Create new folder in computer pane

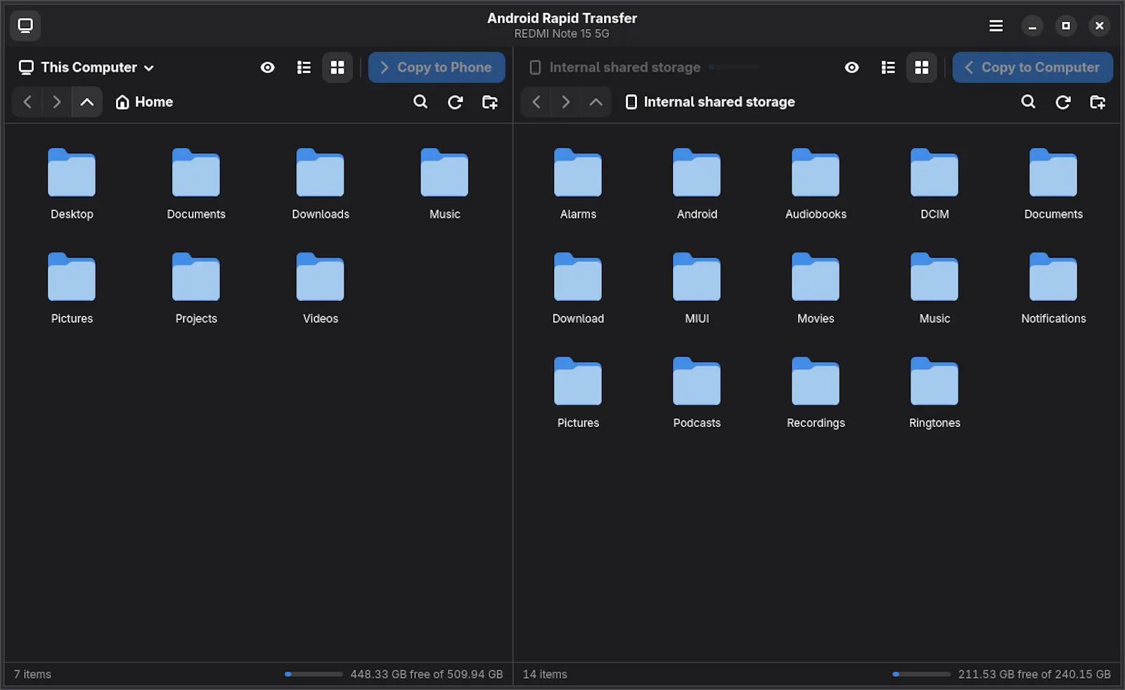click(490, 102)
